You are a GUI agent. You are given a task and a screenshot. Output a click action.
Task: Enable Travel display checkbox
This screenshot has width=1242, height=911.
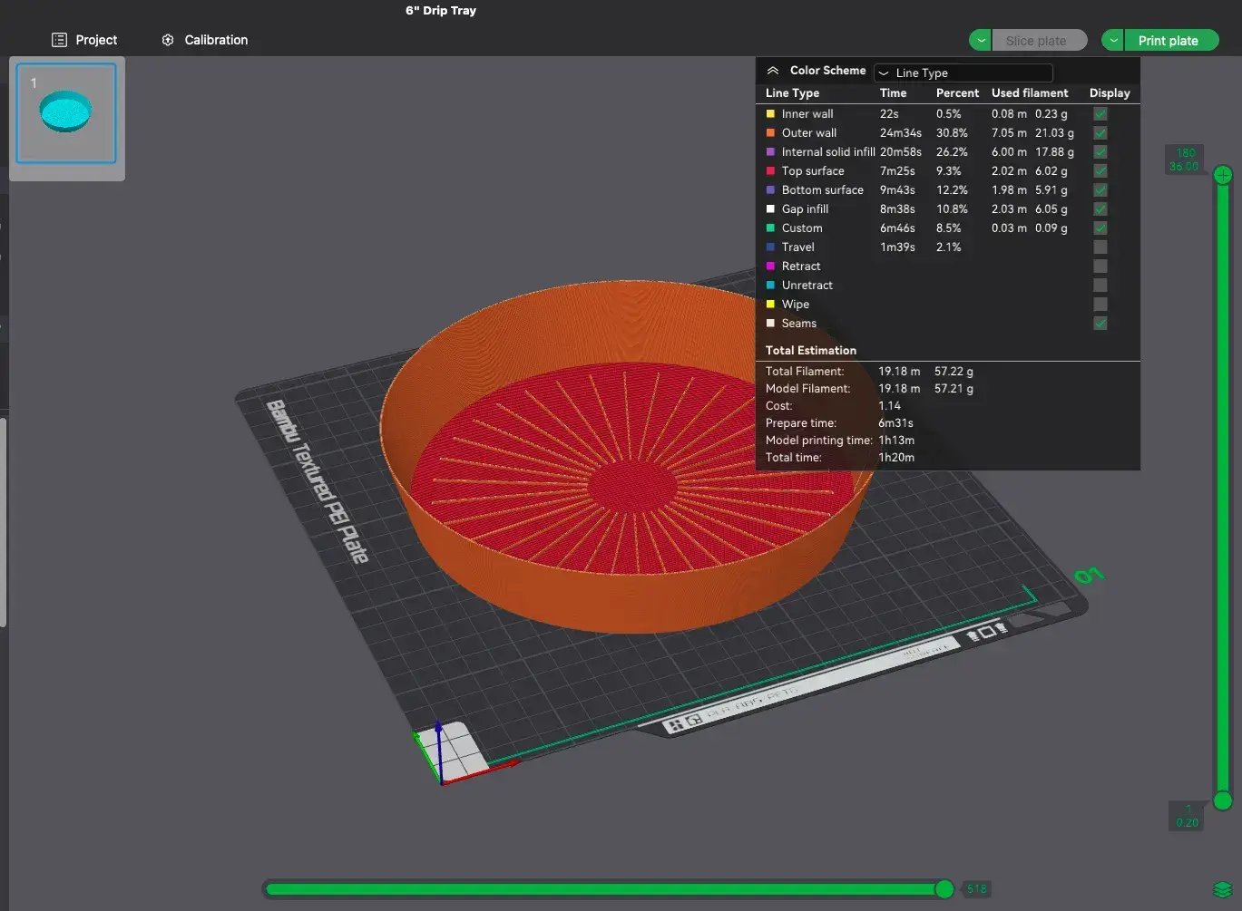tap(1100, 247)
